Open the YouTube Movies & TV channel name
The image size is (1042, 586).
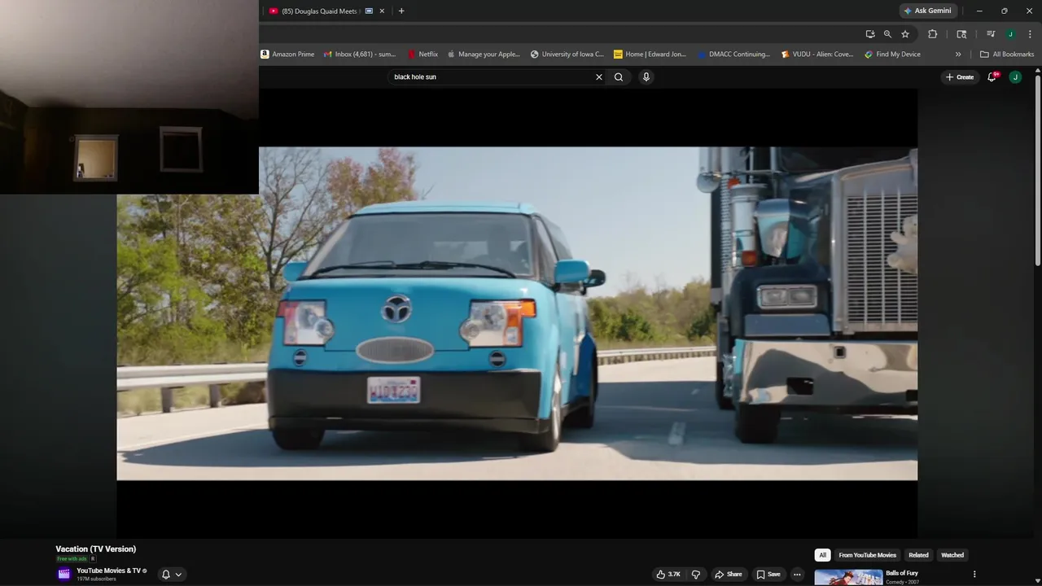(x=108, y=571)
